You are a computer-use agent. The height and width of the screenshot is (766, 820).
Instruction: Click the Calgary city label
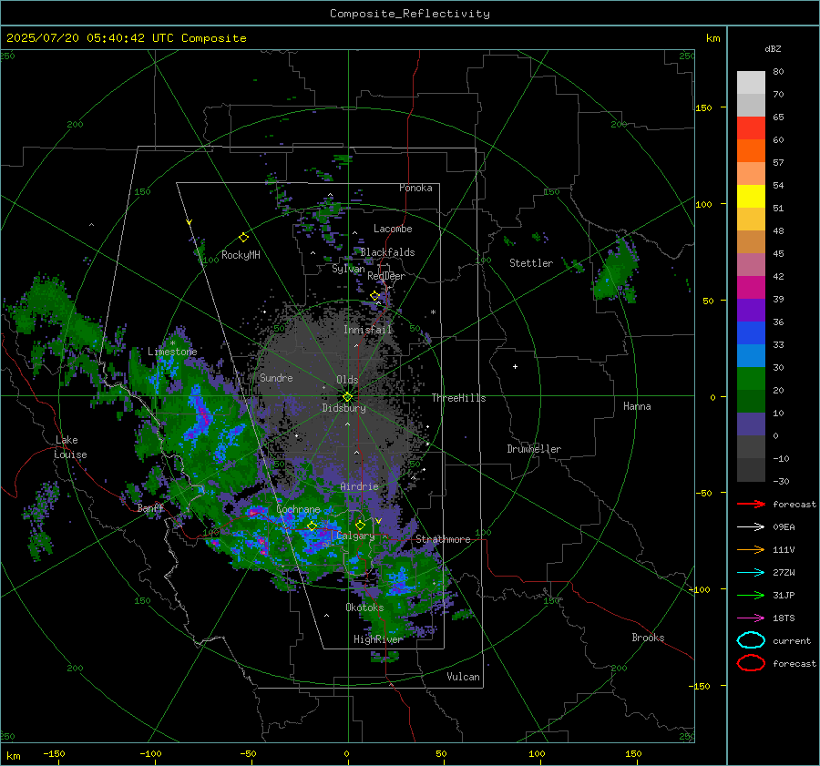(355, 536)
